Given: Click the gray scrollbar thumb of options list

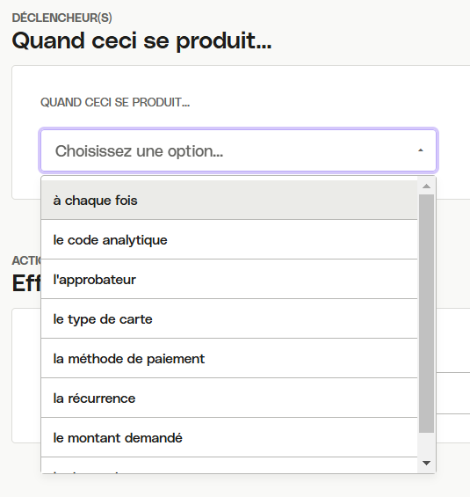Looking at the screenshot, I should [x=426, y=313].
